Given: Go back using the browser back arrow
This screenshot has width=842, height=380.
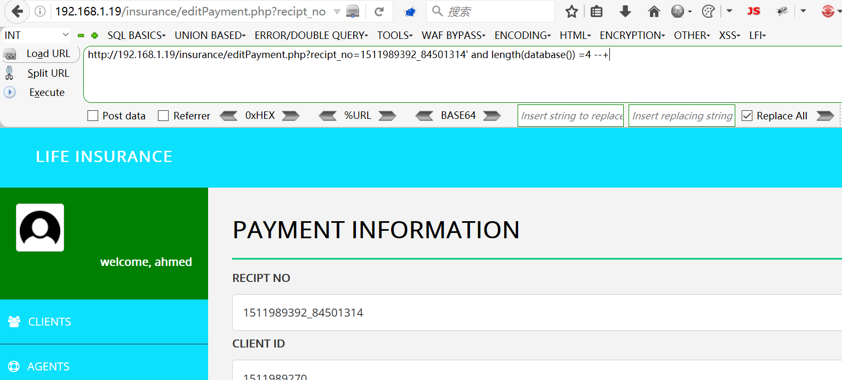Looking at the screenshot, I should click(17, 11).
